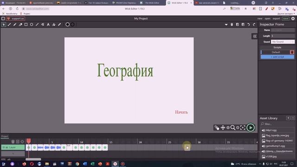
Task: Click the frame Name input field
Action: [283, 30]
